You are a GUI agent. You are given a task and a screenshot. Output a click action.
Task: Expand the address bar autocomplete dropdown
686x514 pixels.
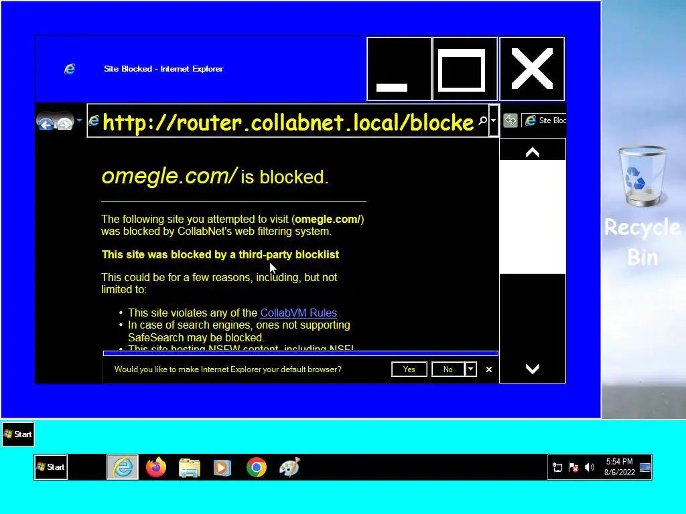tap(494, 120)
